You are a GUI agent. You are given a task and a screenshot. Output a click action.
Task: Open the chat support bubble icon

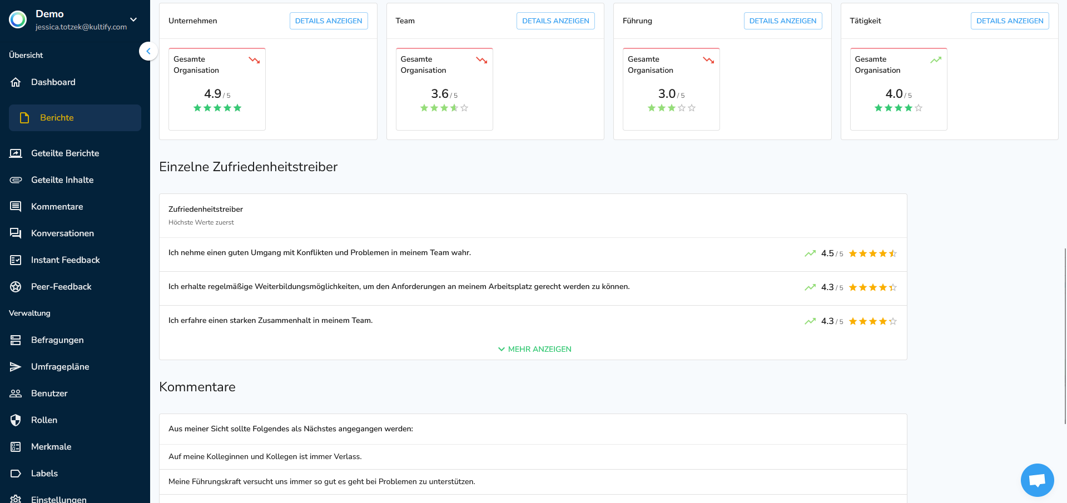1037,480
